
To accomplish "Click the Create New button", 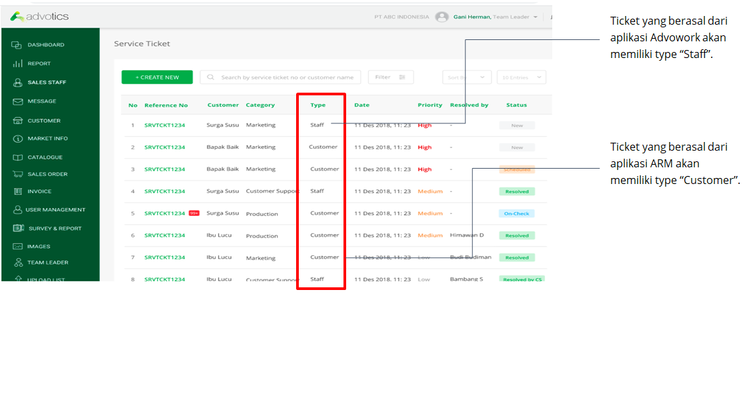I will click(157, 77).
